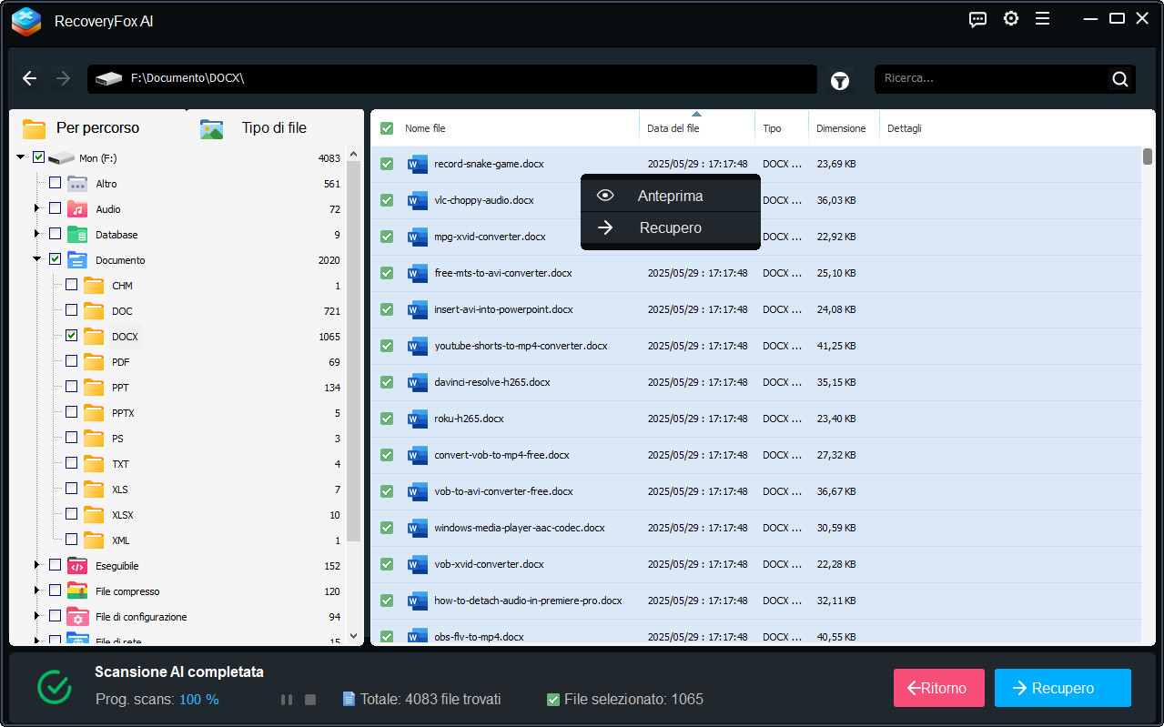Click the XLSX folder icon
The image size is (1164, 727).
[x=94, y=515]
